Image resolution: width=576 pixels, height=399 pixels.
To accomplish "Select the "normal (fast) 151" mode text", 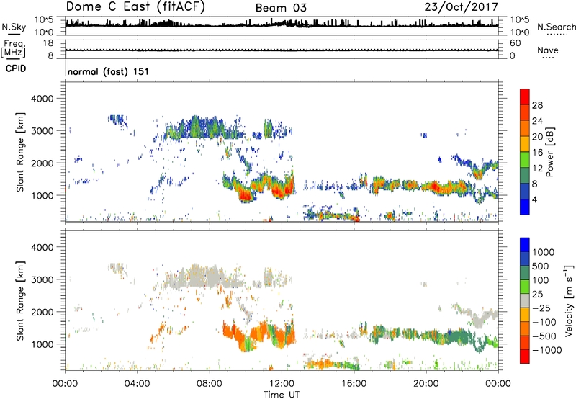I will coord(109,71).
